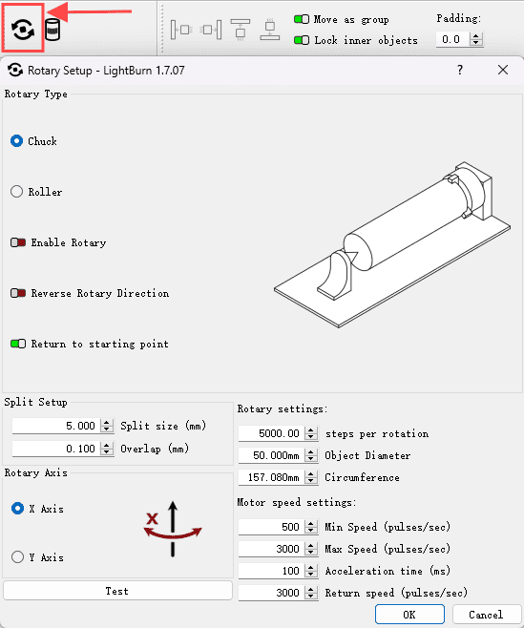The width and height of the screenshot is (524, 628).
Task: Click the dock left outside icon
Action: tap(181, 30)
